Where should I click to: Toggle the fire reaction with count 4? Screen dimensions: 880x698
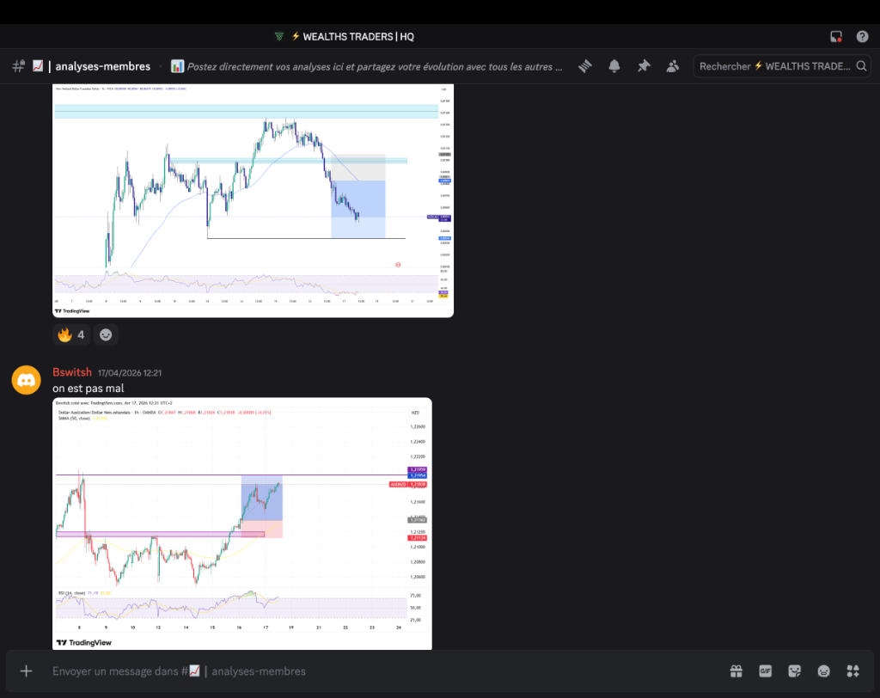pyautogui.click(x=71, y=334)
